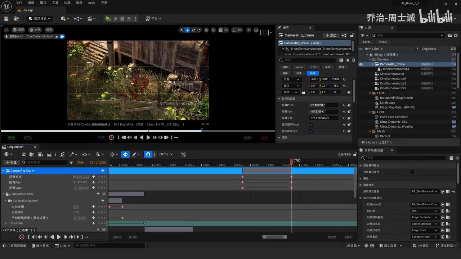Click Sequencer horizontal range scrollbar thumb
This screenshot has height=259, width=461.
[274, 237]
